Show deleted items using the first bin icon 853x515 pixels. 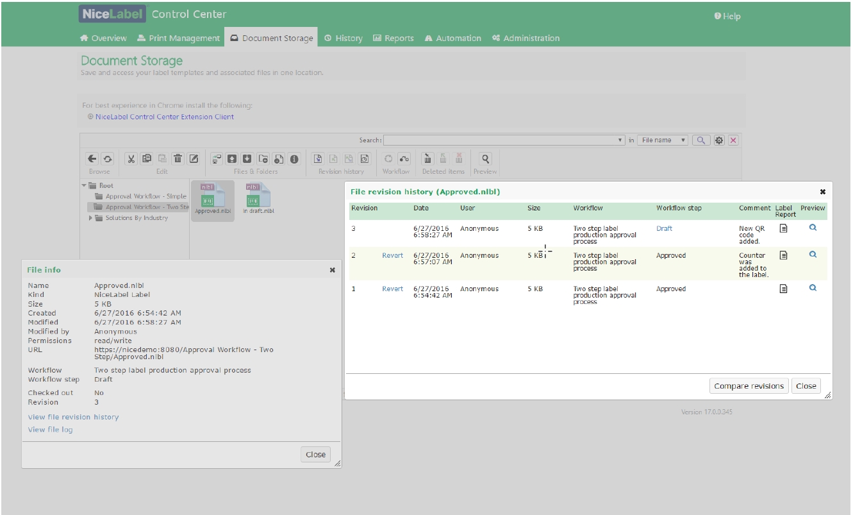428,159
